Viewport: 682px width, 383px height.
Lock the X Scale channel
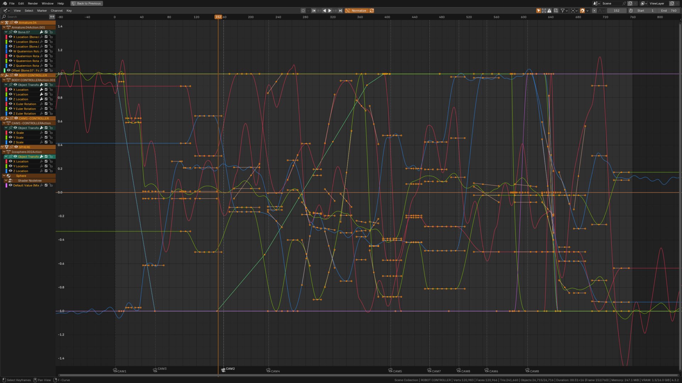pos(51,133)
